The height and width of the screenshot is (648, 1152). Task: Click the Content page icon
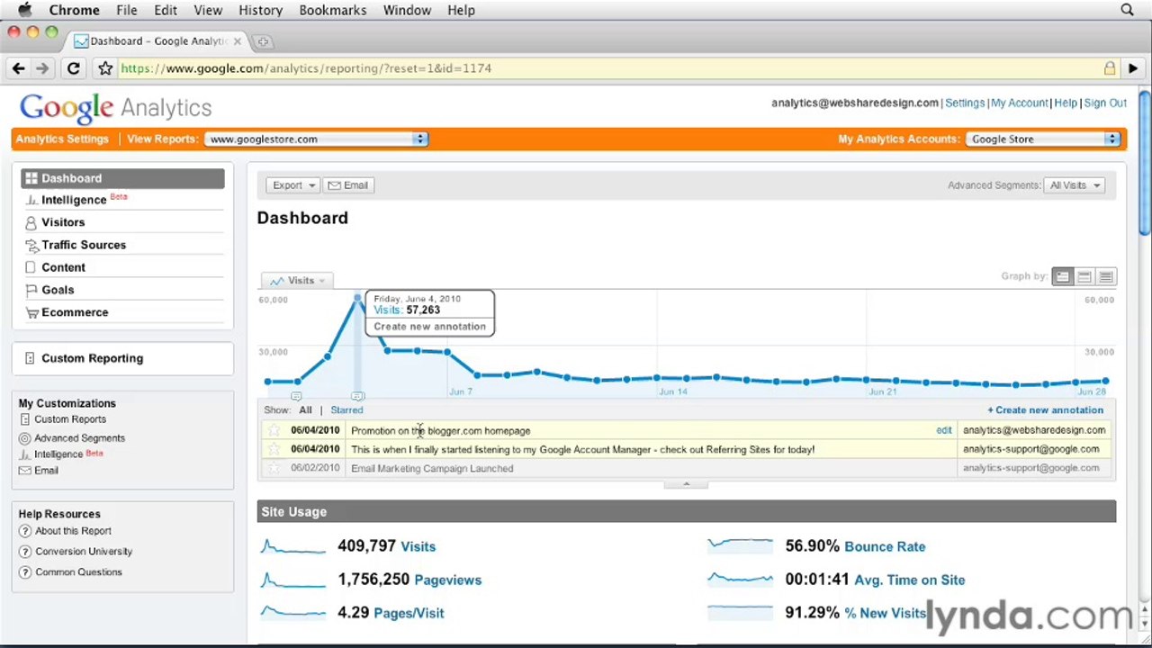31,267
